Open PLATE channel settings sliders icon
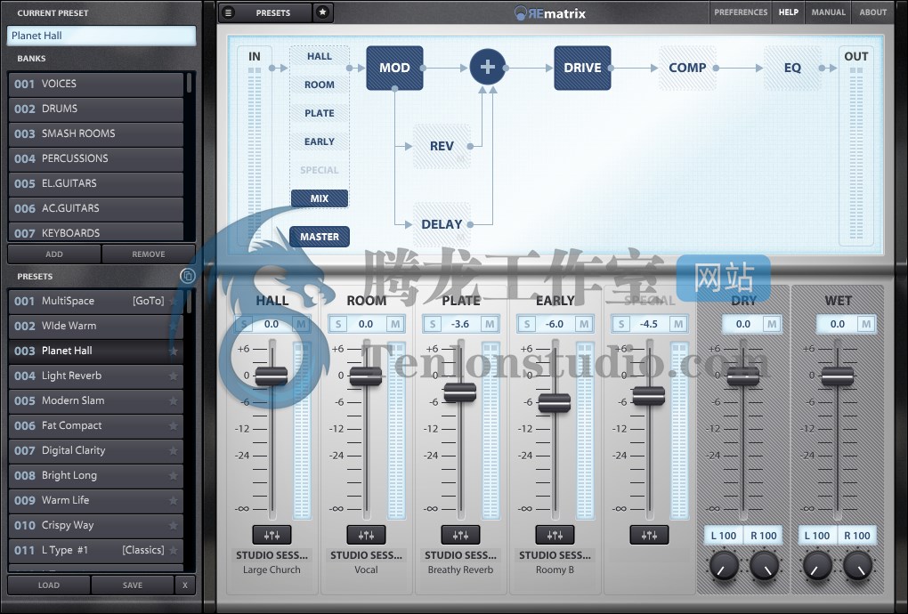Image resolution: width=908 pixels, height=614 pixels. (460, 536)
